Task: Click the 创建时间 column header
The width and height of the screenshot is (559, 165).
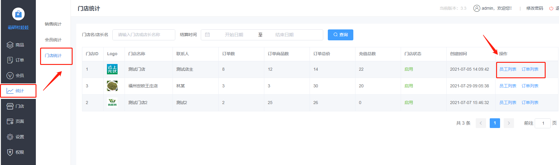Action: [x=458, y=54]
